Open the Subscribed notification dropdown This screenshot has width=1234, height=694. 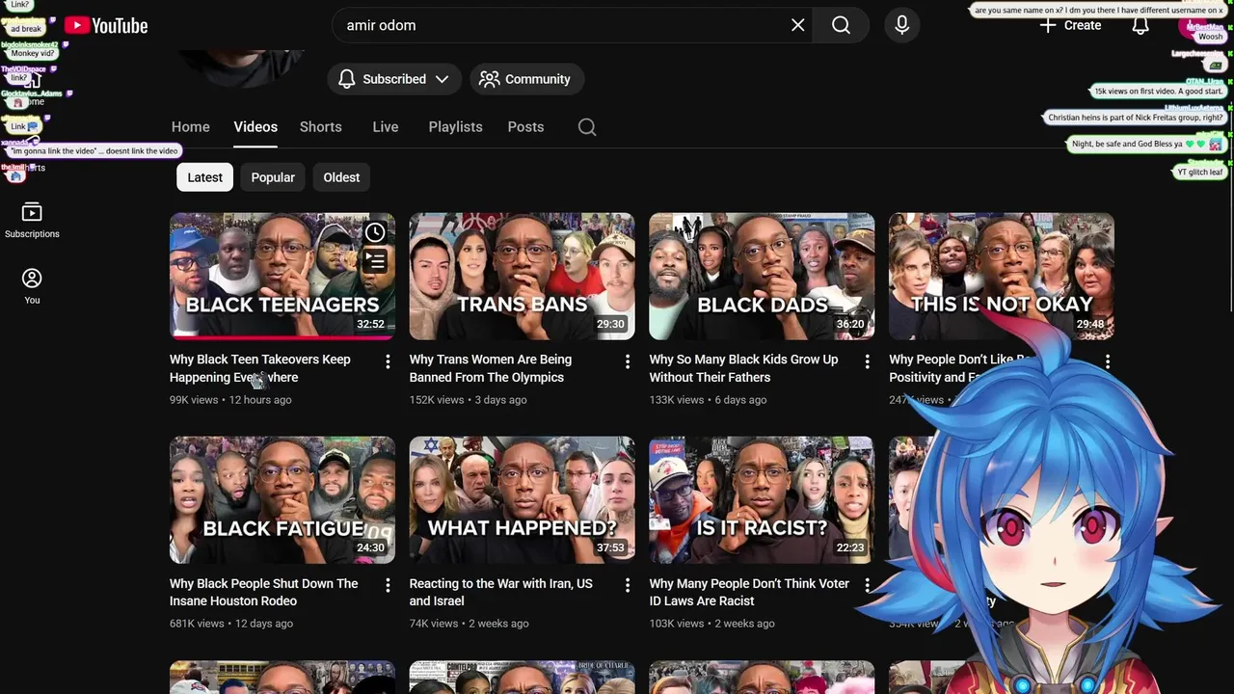pos(393,79)
